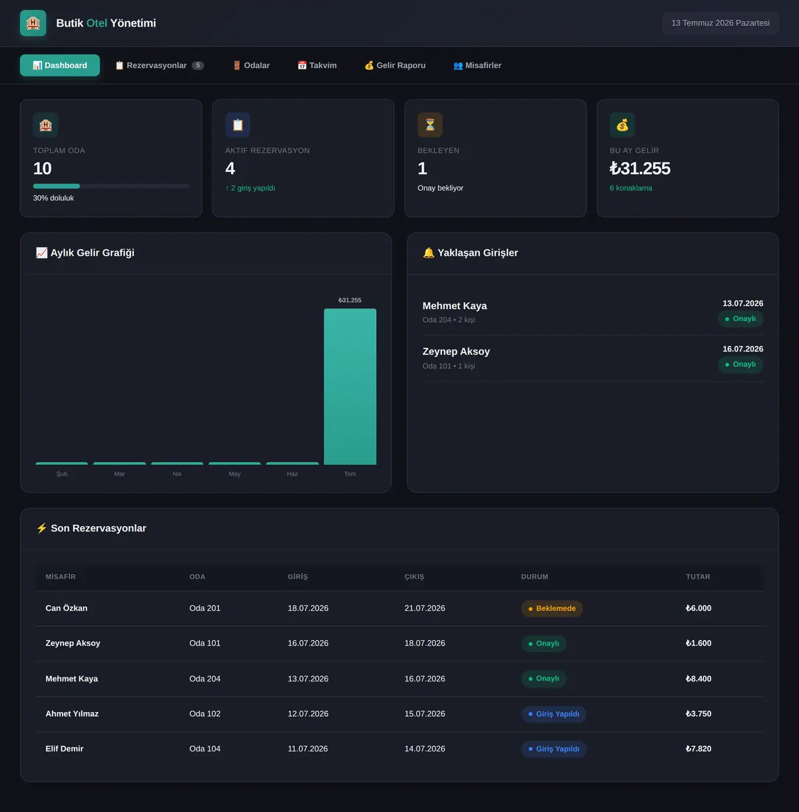
Task: Open the Dashboard tab
Action: tap(60, 65)
